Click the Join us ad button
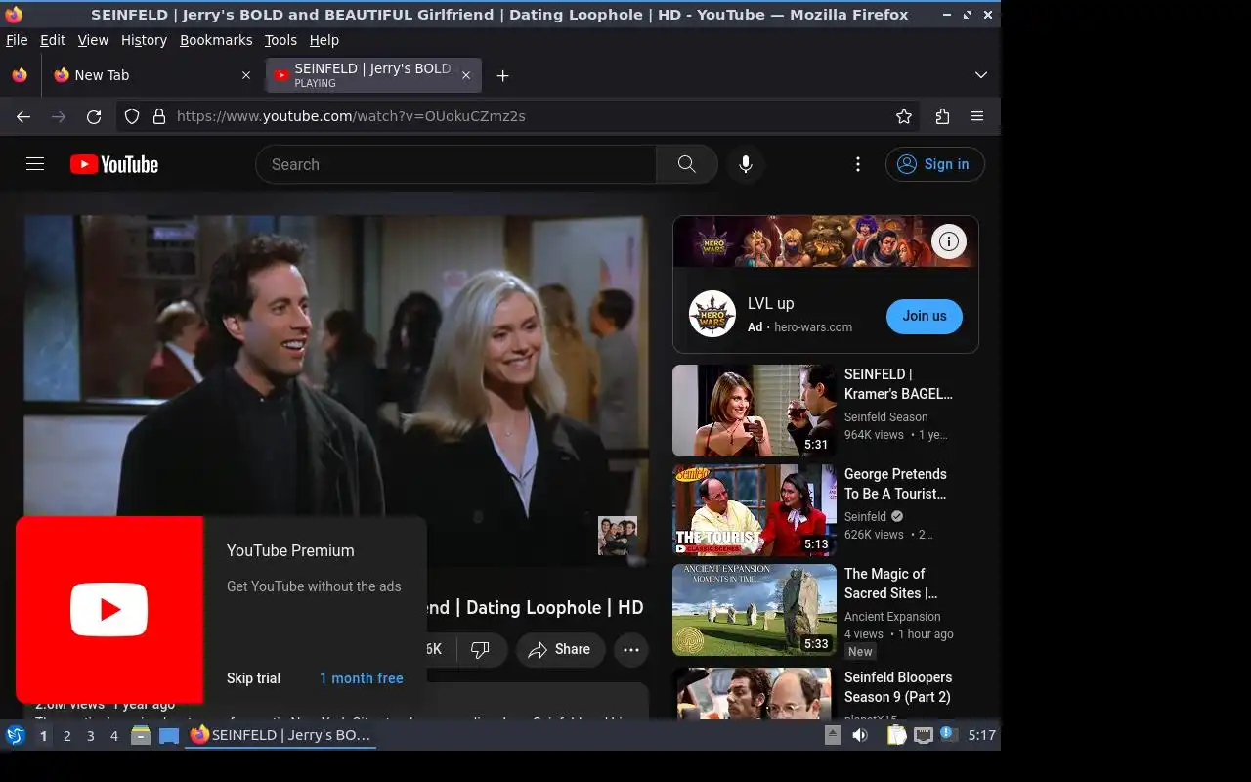Screen dimensions: 1251x782 [x=925, y=316]
